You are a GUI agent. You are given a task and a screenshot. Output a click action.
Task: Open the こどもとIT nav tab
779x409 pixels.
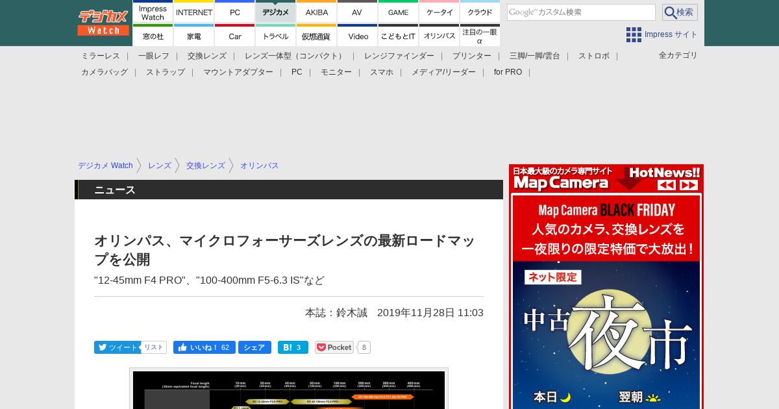[398, 36]
